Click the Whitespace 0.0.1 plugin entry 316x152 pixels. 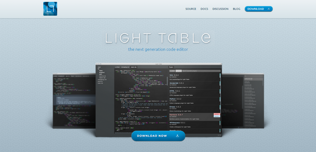pyautogui.click(x=194, y=125)
